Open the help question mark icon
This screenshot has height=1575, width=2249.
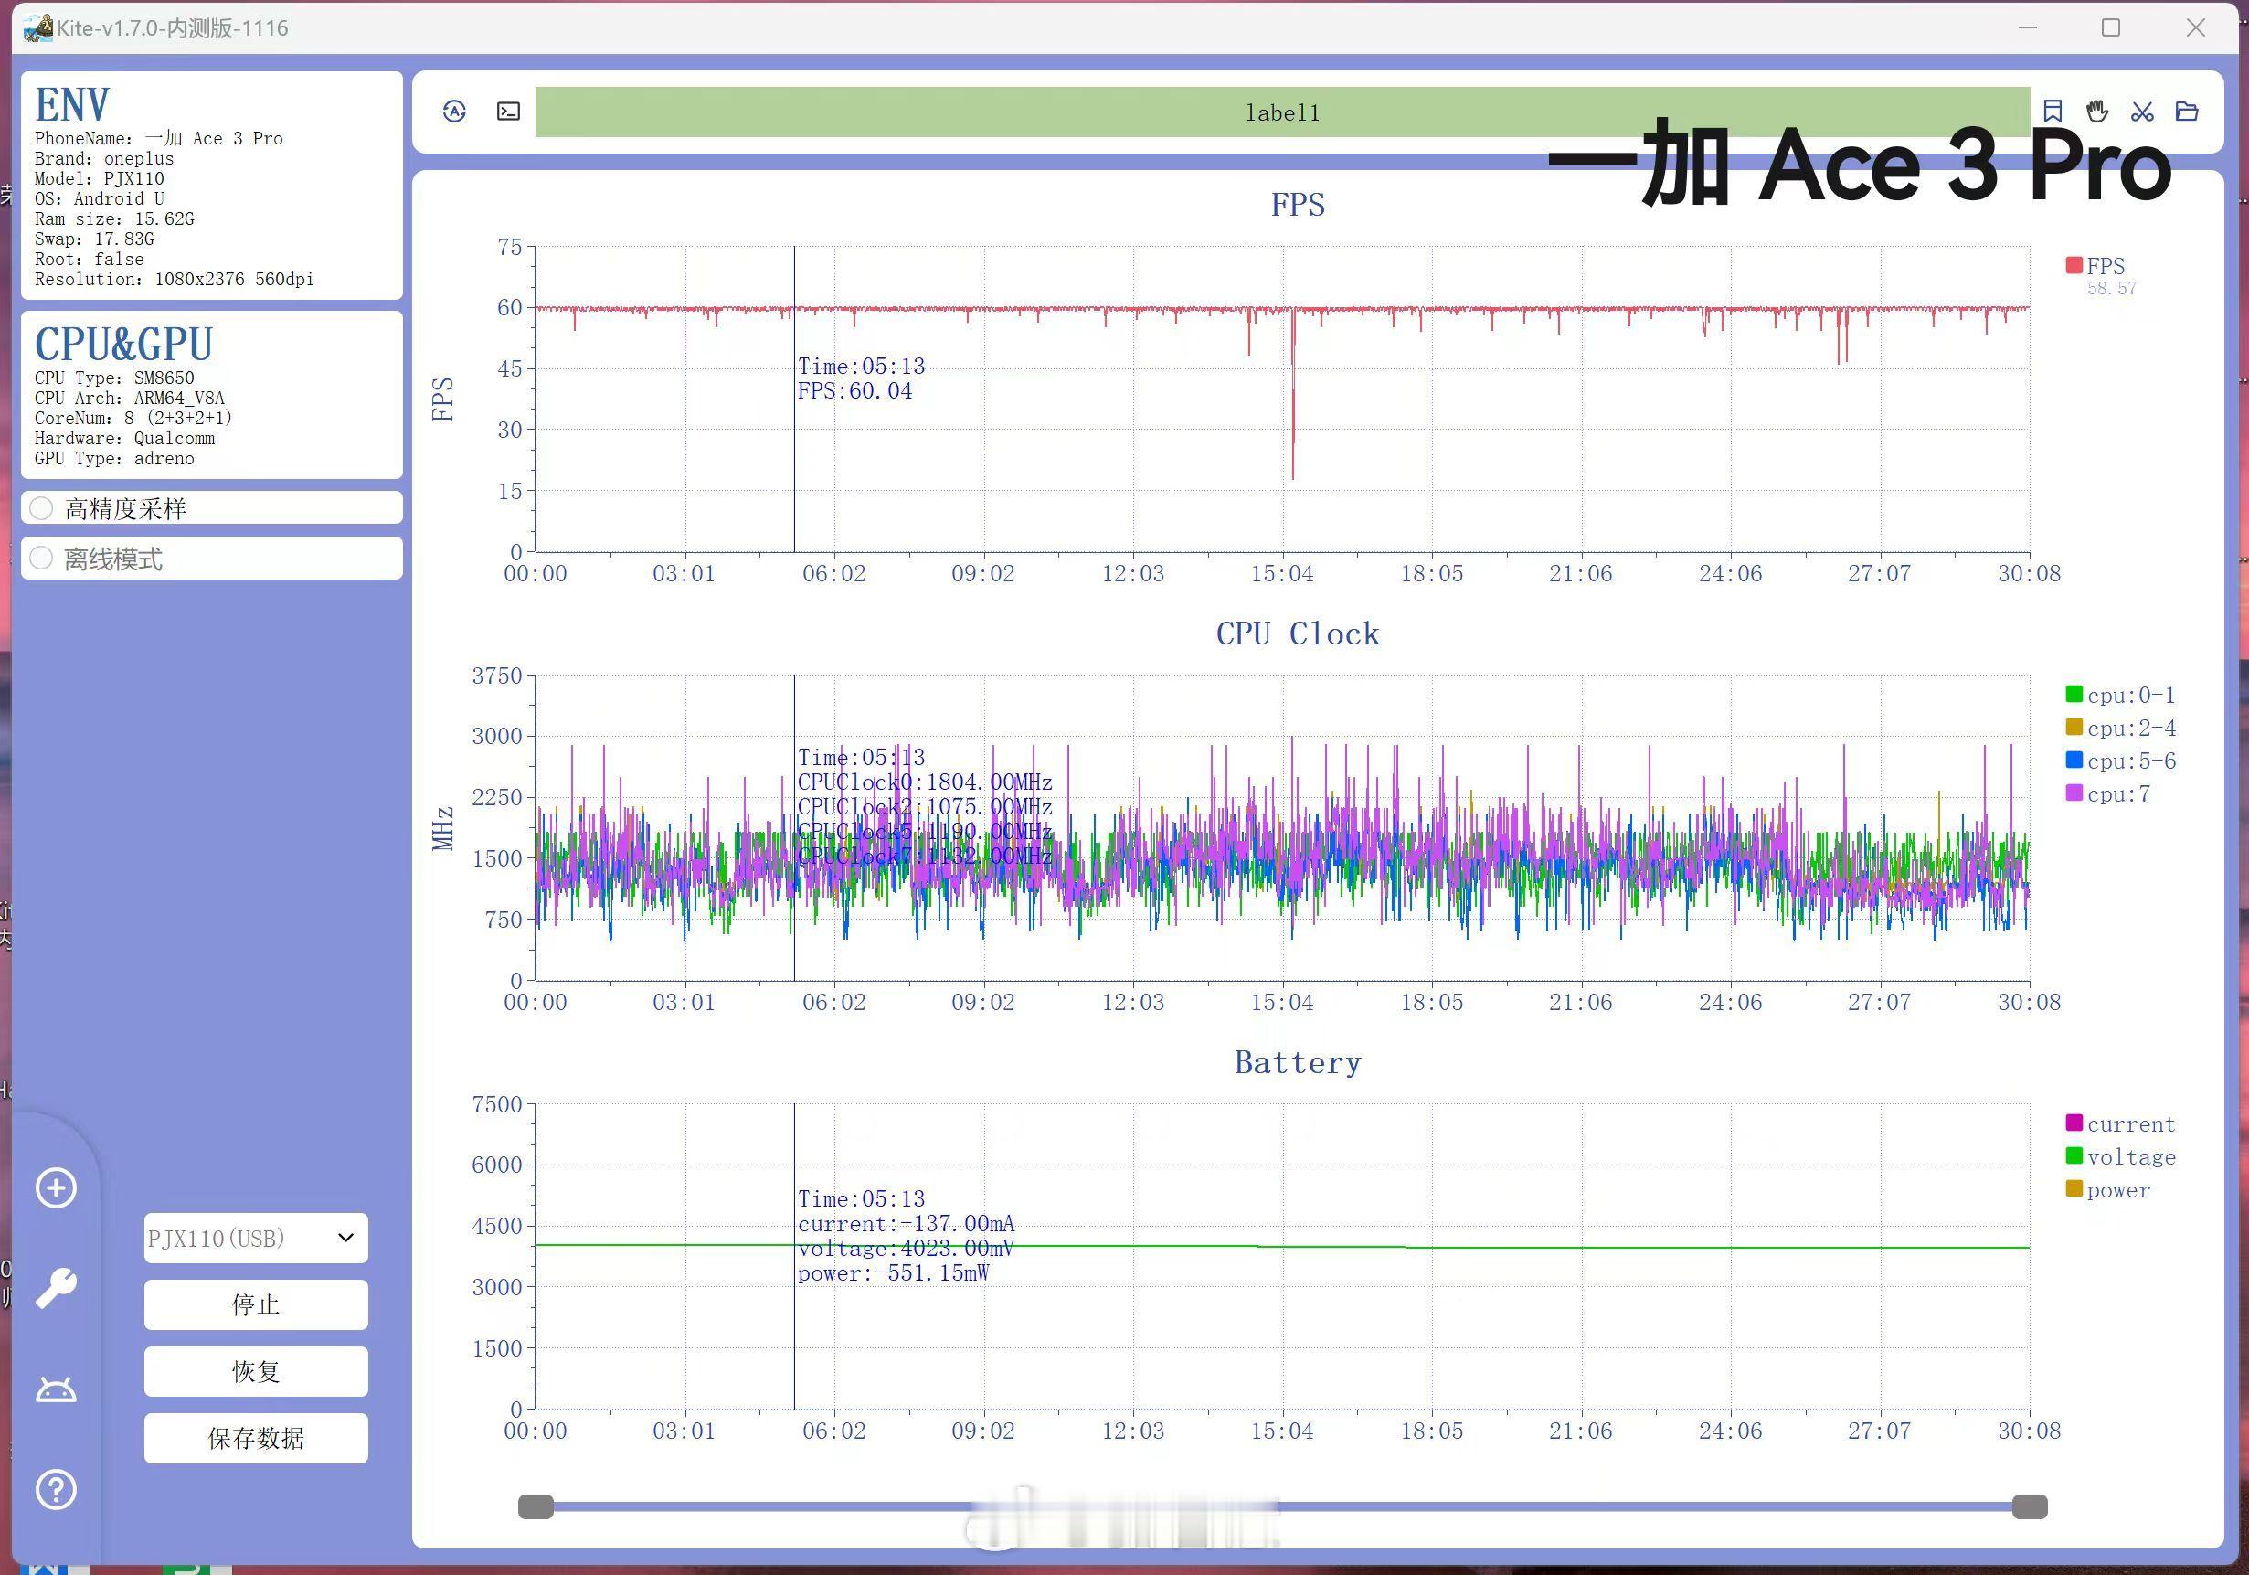(56, 1490)
